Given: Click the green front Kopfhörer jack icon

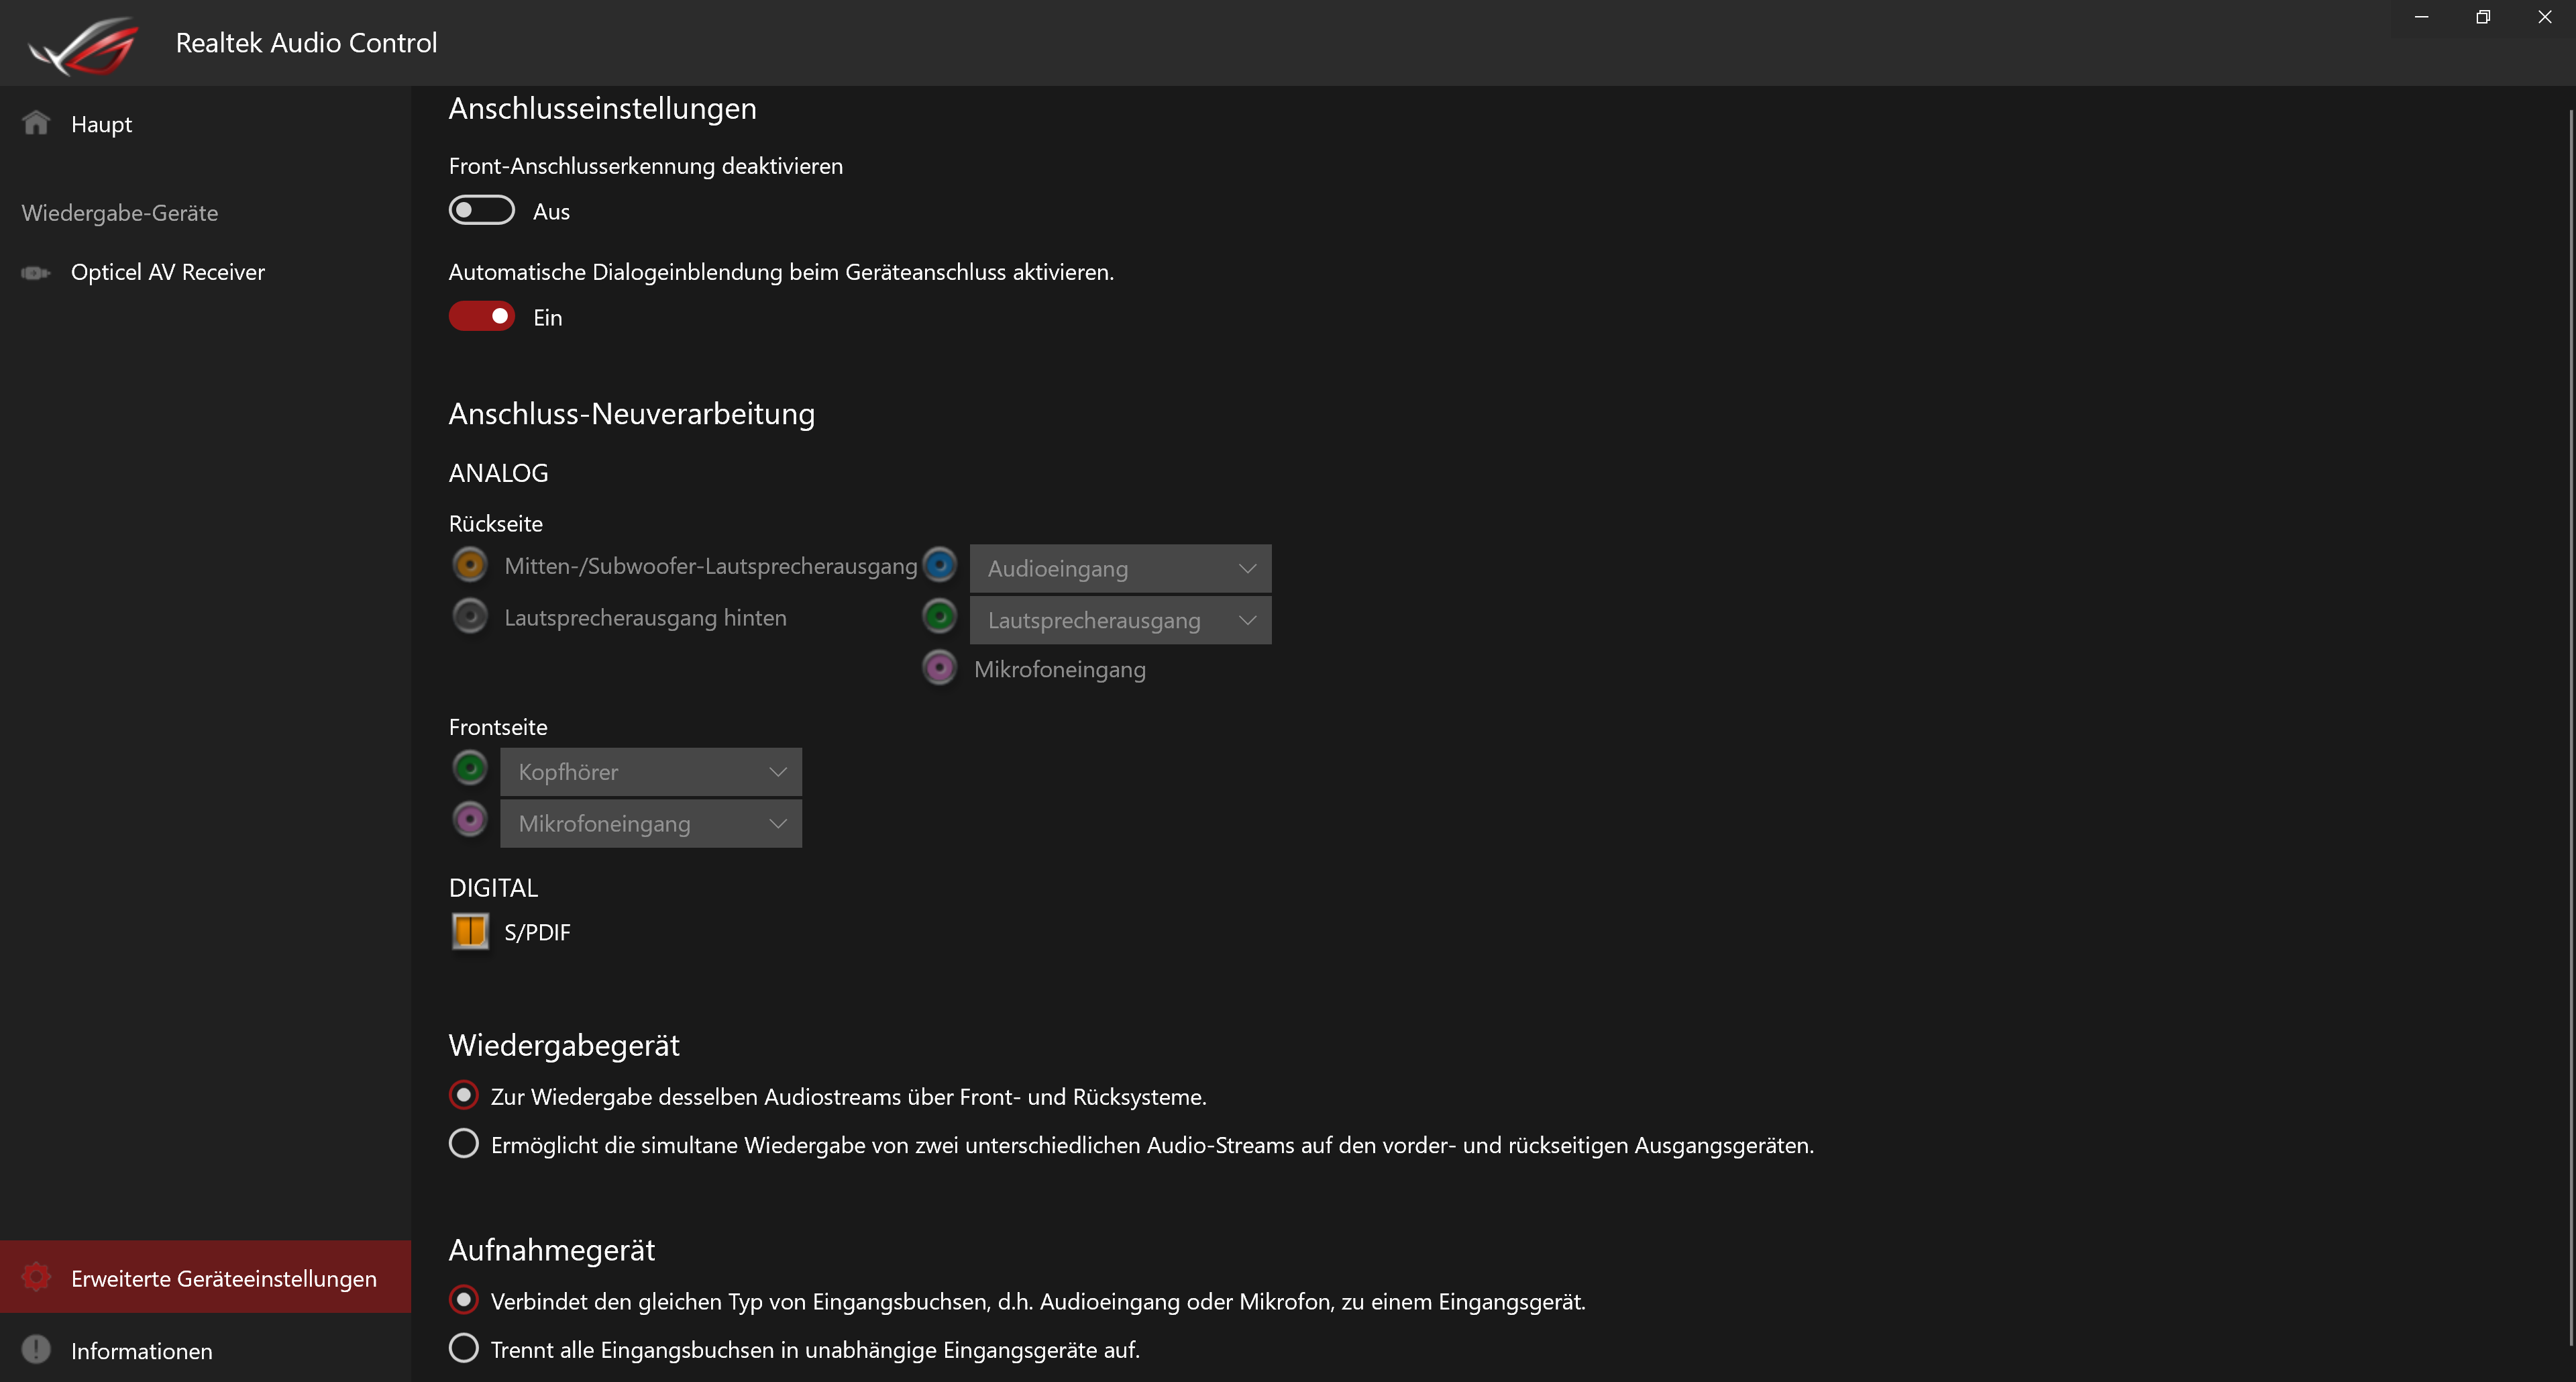Looking at the screenshot, I should [x=470, y=769].
